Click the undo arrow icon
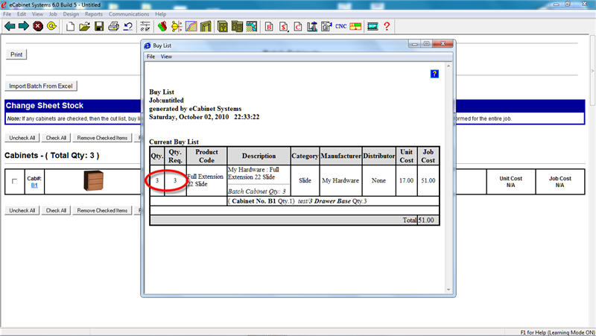The height and width of the screenshot is (336, 596). click(x=128, y=26)
